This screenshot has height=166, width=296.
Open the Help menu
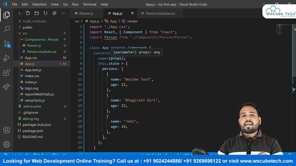click(105, 4)
